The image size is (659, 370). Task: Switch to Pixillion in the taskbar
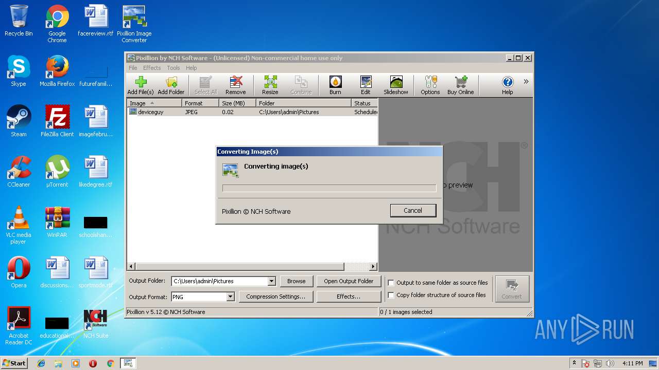[128, 363]
